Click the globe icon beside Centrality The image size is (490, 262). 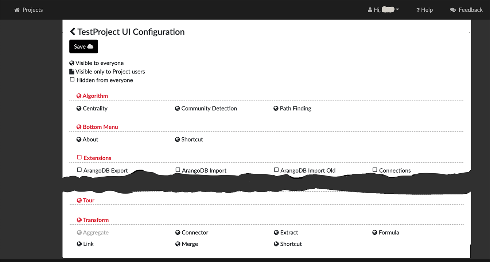79,108
